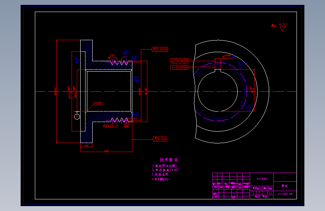The image size is (325, 211).
Task: Select the 3.2 surface roughness symbol
Action: [125, 53]
